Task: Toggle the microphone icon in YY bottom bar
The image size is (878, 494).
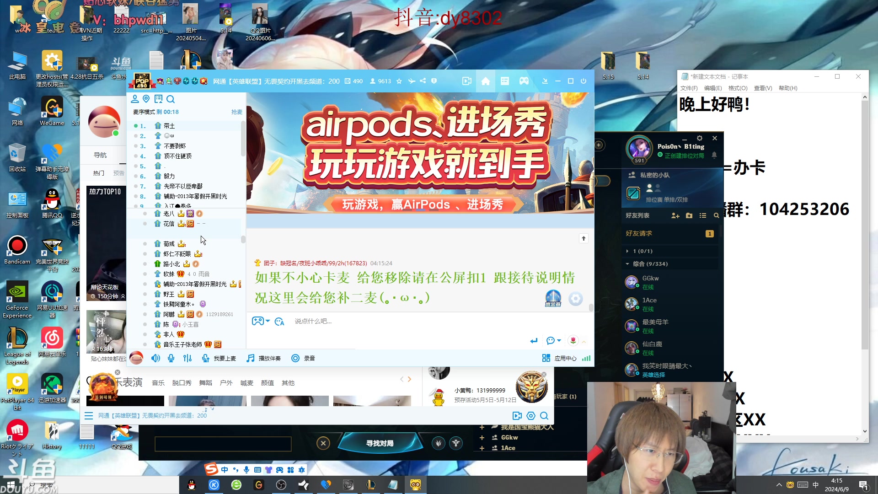Action: coord(171,358)
